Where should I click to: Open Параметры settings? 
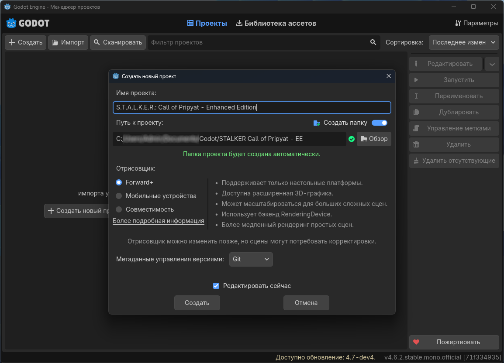(x=476, y=23)
